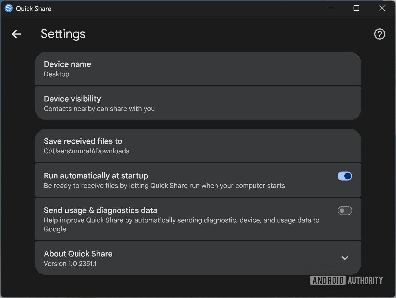Screen dimensions: 396x298
Task: Minimize the Quick Share window
Action: pos(331,8)
